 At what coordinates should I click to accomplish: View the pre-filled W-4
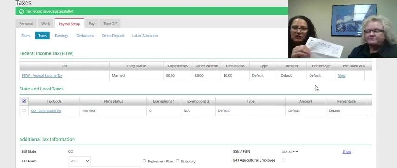[342, 76]
